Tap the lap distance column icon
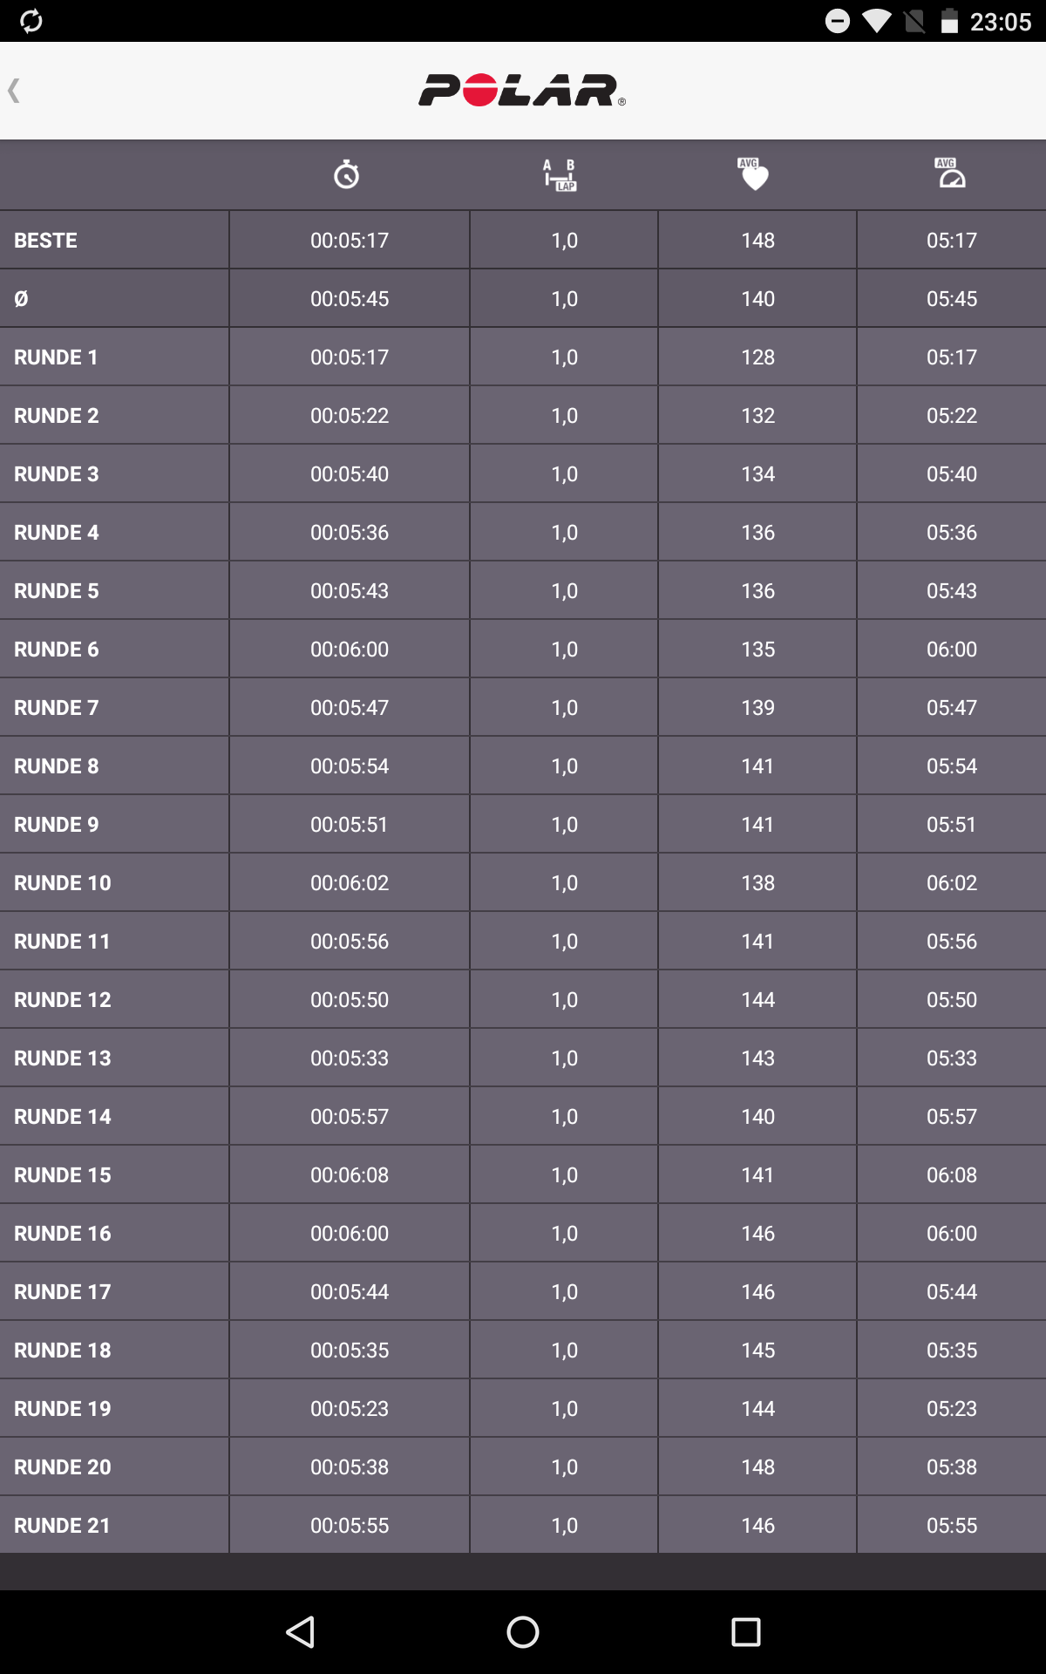The height and width of the screenshot is (1674, 1046). click(x=560, y=174)
